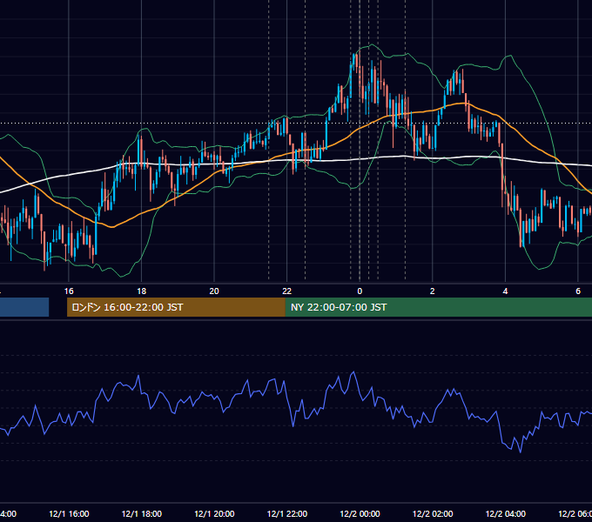Click the 2 hour label on price chart axis

point(433,291)
